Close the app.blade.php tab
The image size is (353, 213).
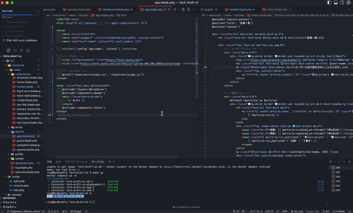169,9
